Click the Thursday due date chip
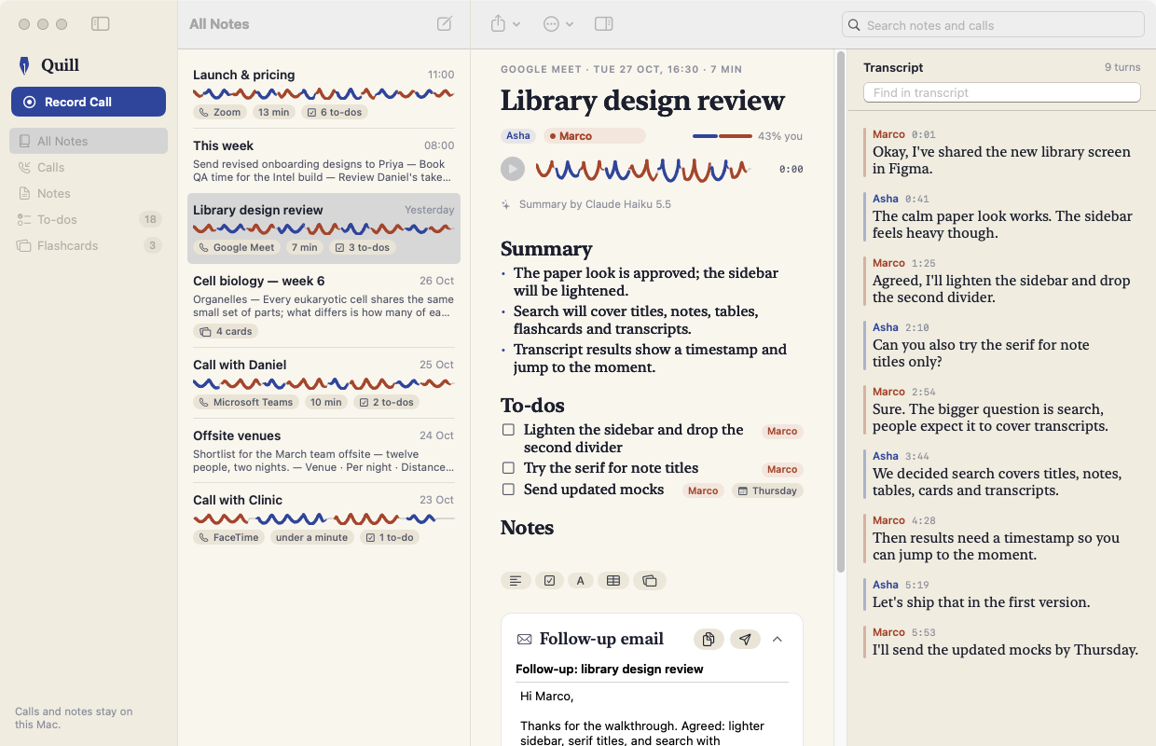 pos(767,490)
